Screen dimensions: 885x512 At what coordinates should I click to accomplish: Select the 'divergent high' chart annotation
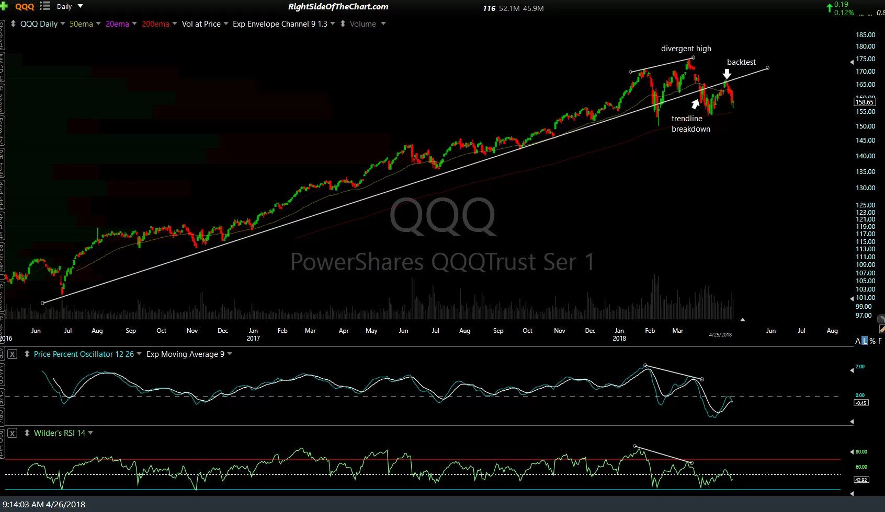click(x=686, y=49)
